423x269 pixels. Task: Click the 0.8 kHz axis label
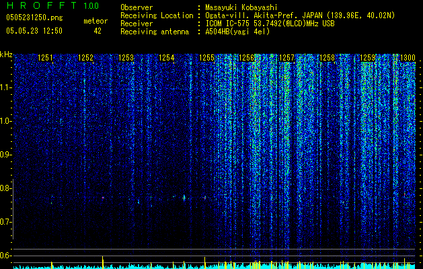point(5,188)
